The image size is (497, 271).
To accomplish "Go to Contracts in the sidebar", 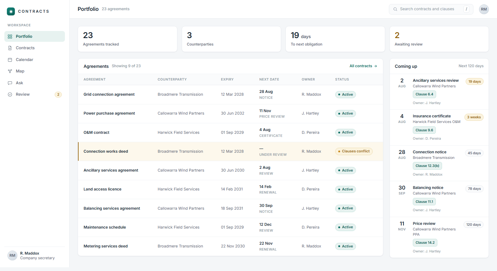I will 34,48.
